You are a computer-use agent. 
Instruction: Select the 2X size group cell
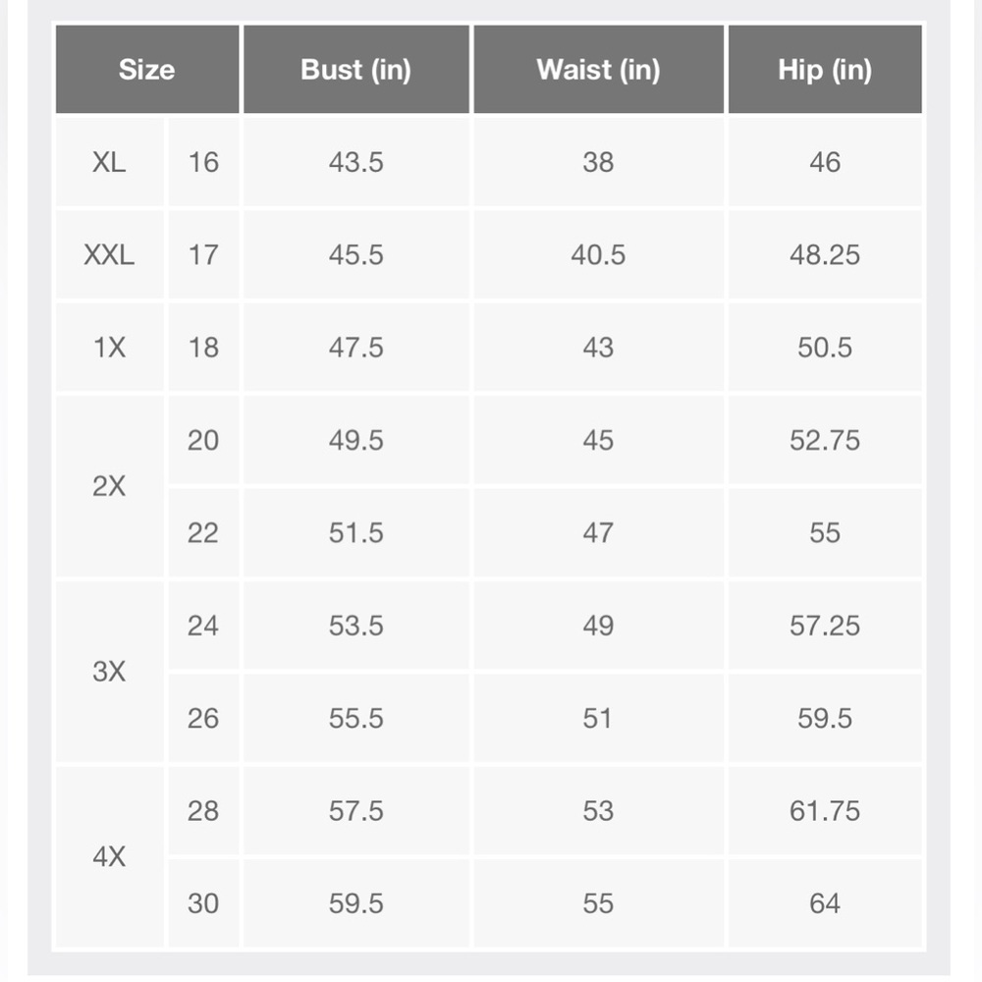[109, 486]
